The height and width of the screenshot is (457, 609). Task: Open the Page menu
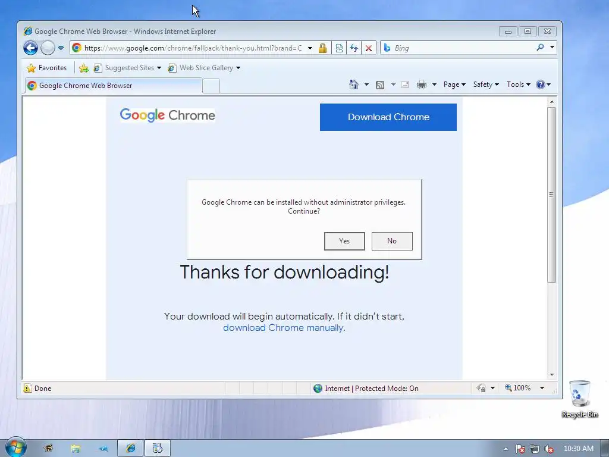tap(454, 84)
